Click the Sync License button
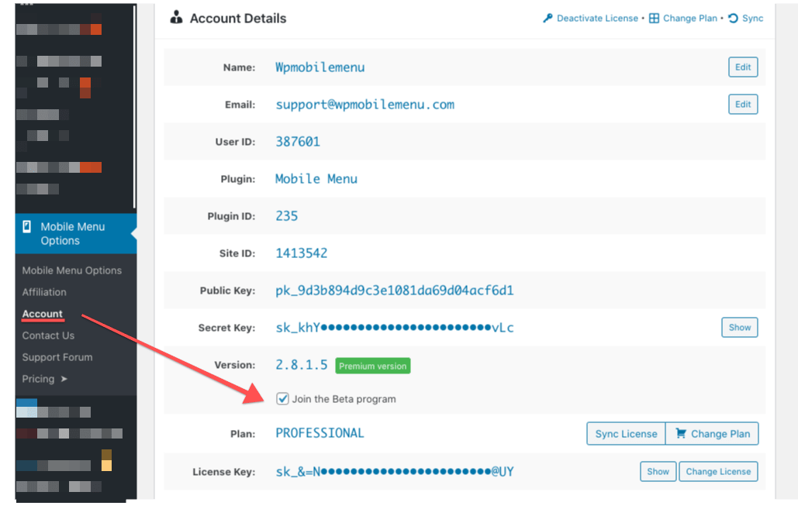The height and width of the screenshot is (516, 798). pyautogui.click(x=626, y=434)
